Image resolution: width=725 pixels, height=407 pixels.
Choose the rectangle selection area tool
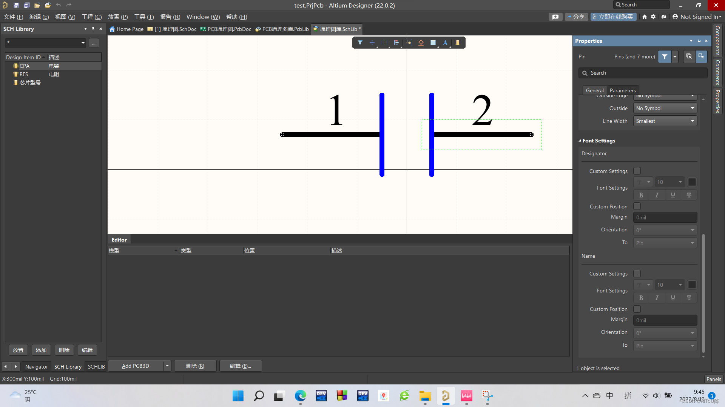384,43
